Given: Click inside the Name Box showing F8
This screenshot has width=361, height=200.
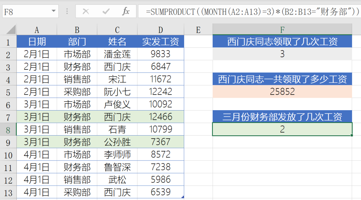Looking at the screenshot, I should [x=27, y=12].
